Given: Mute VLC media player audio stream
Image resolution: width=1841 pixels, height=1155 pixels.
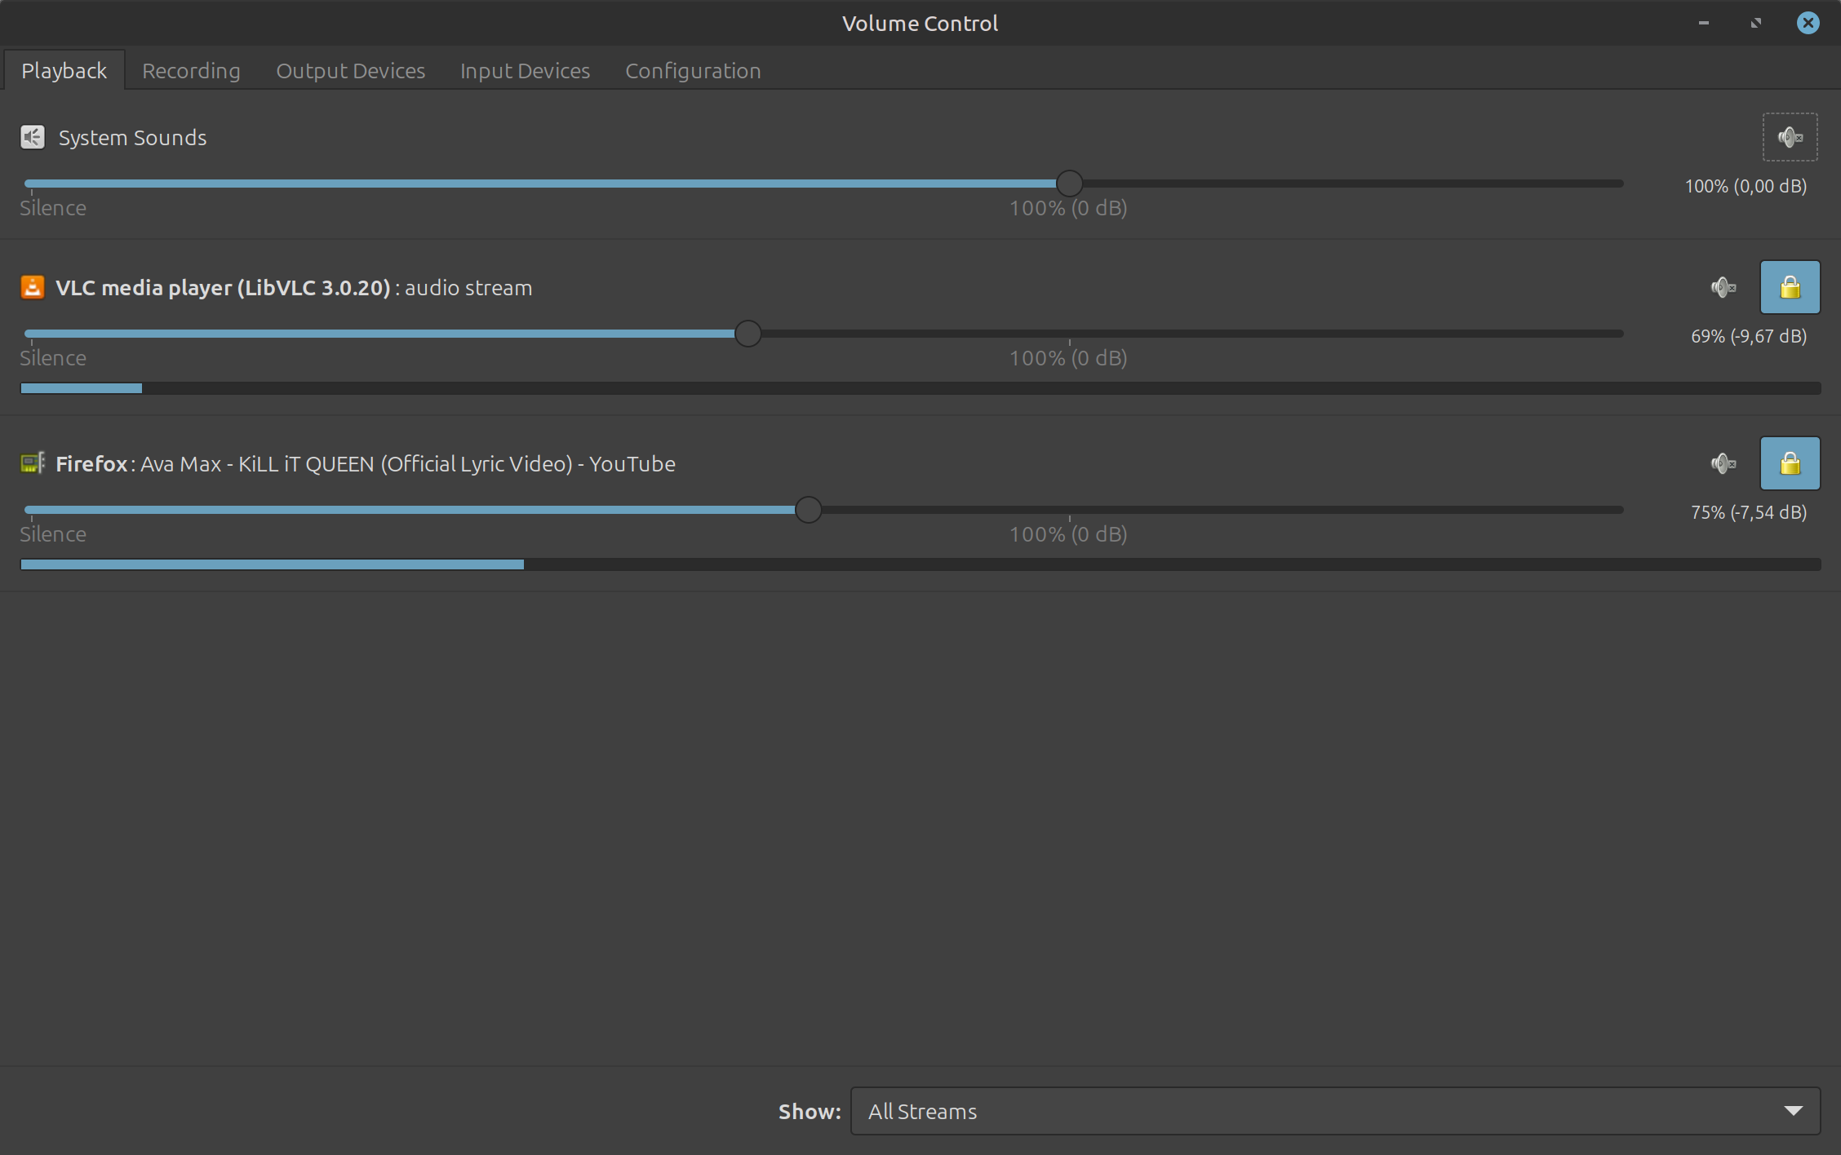Looking at the screenshot, I should pos(1723,287).
